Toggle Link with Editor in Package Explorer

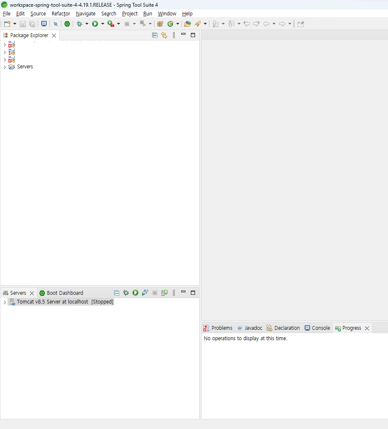[164, 35]
